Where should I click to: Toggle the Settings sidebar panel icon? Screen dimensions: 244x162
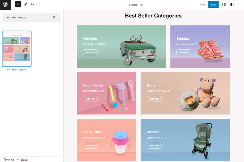coord(224,5)
